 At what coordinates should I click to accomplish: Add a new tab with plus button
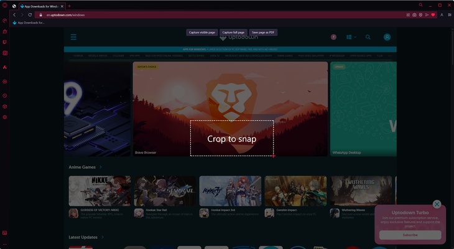(69, 6)
